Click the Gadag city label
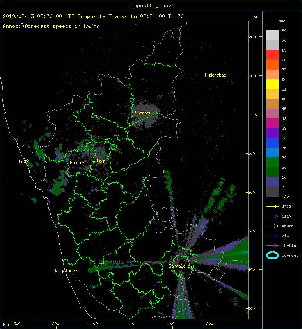302x329 pixels. click(96, 161)
